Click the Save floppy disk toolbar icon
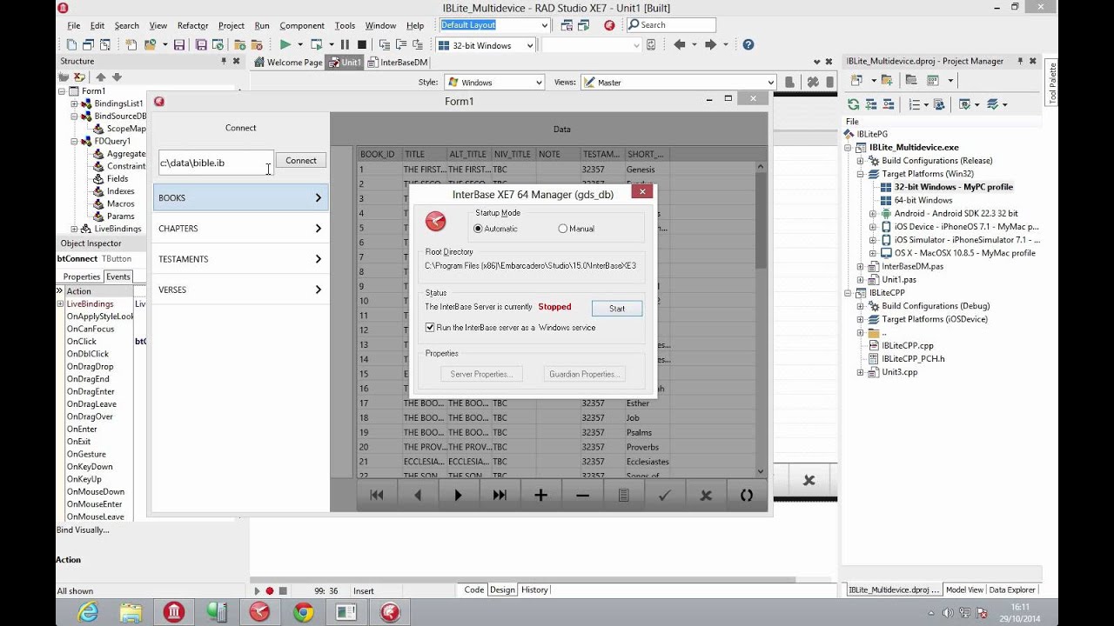The image size is (1114, 626). (179, 45)
